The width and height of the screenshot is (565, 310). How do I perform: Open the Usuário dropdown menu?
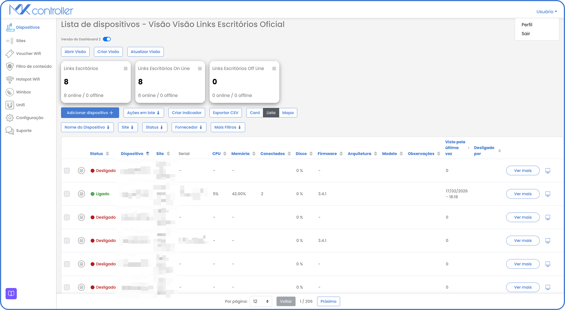[546, 12]
